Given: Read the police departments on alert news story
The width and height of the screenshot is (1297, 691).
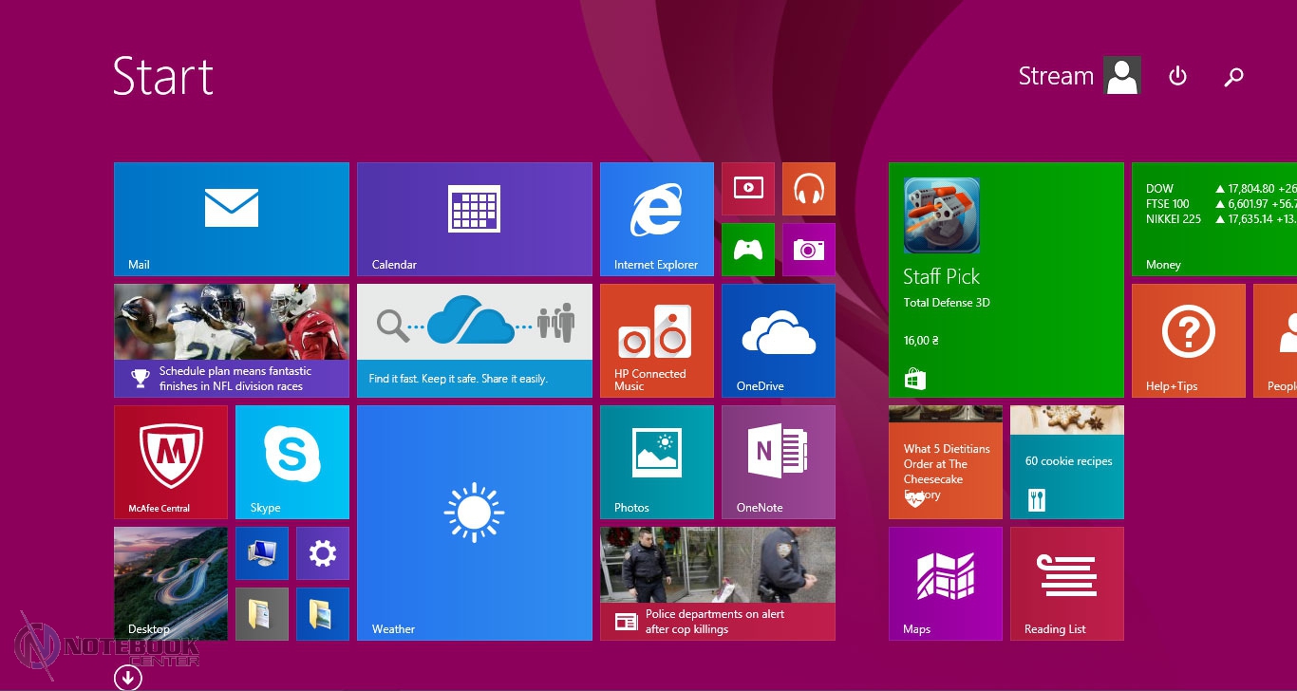Looking at the screenshot, I should tap(717, 583).
